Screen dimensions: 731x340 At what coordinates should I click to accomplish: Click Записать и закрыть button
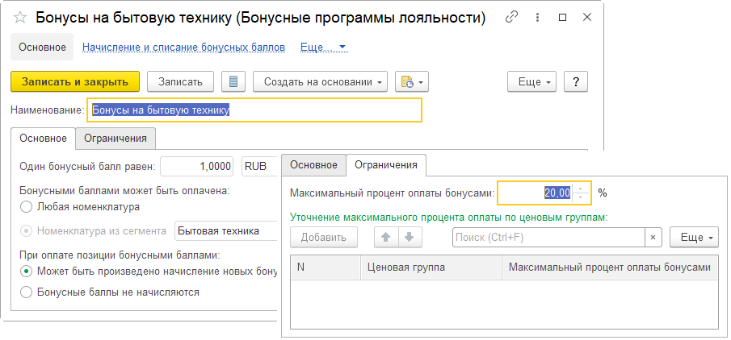coord(75,82)
